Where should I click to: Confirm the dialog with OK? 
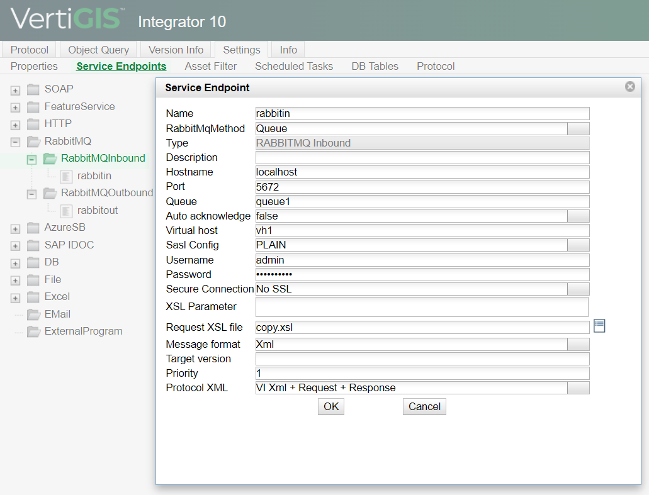click(331, 406)
